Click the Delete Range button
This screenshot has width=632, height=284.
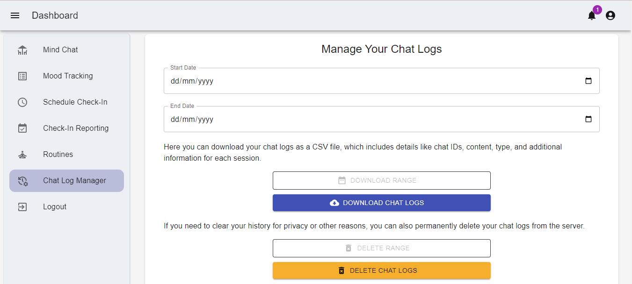(x=381, y=248)
